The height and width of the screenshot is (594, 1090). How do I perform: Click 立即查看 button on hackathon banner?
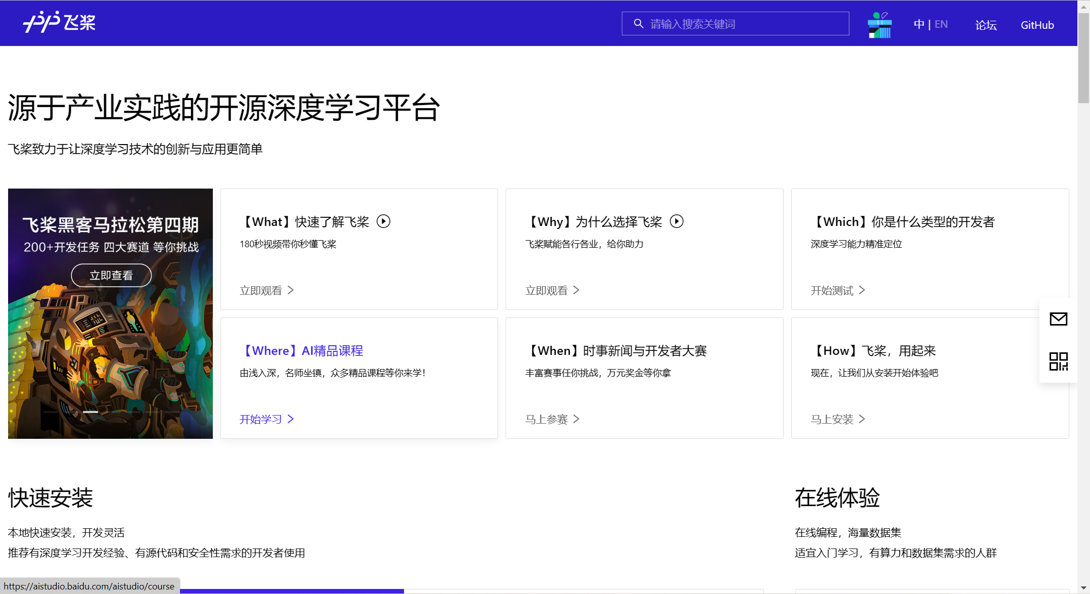(x=111, y=275)
